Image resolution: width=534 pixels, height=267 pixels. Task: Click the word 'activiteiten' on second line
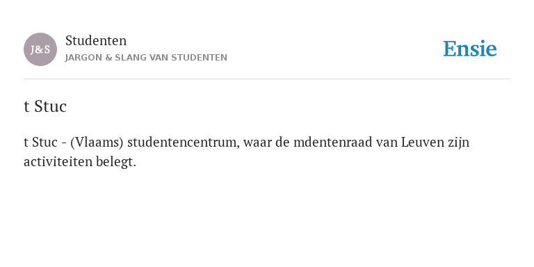(58, 162)
